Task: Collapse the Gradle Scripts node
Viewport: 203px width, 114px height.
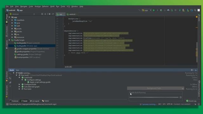Action: click(x=10, y=40)
